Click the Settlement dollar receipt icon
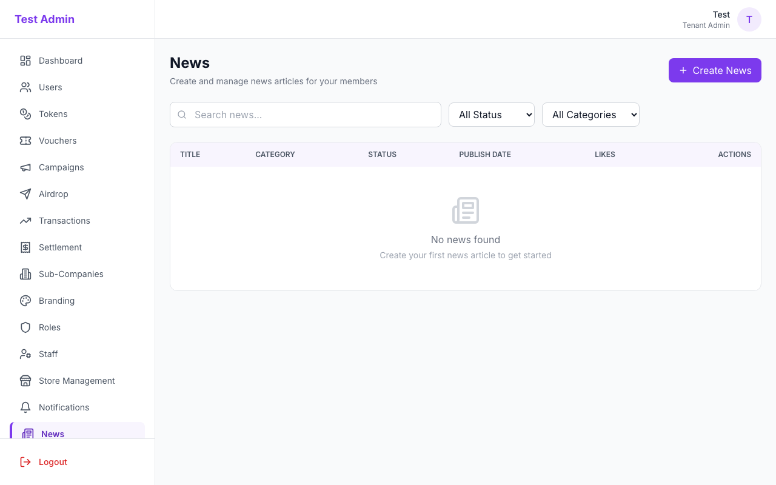This screenshot has width=776, height=485. pyautogui.click(x=25, y=247)
